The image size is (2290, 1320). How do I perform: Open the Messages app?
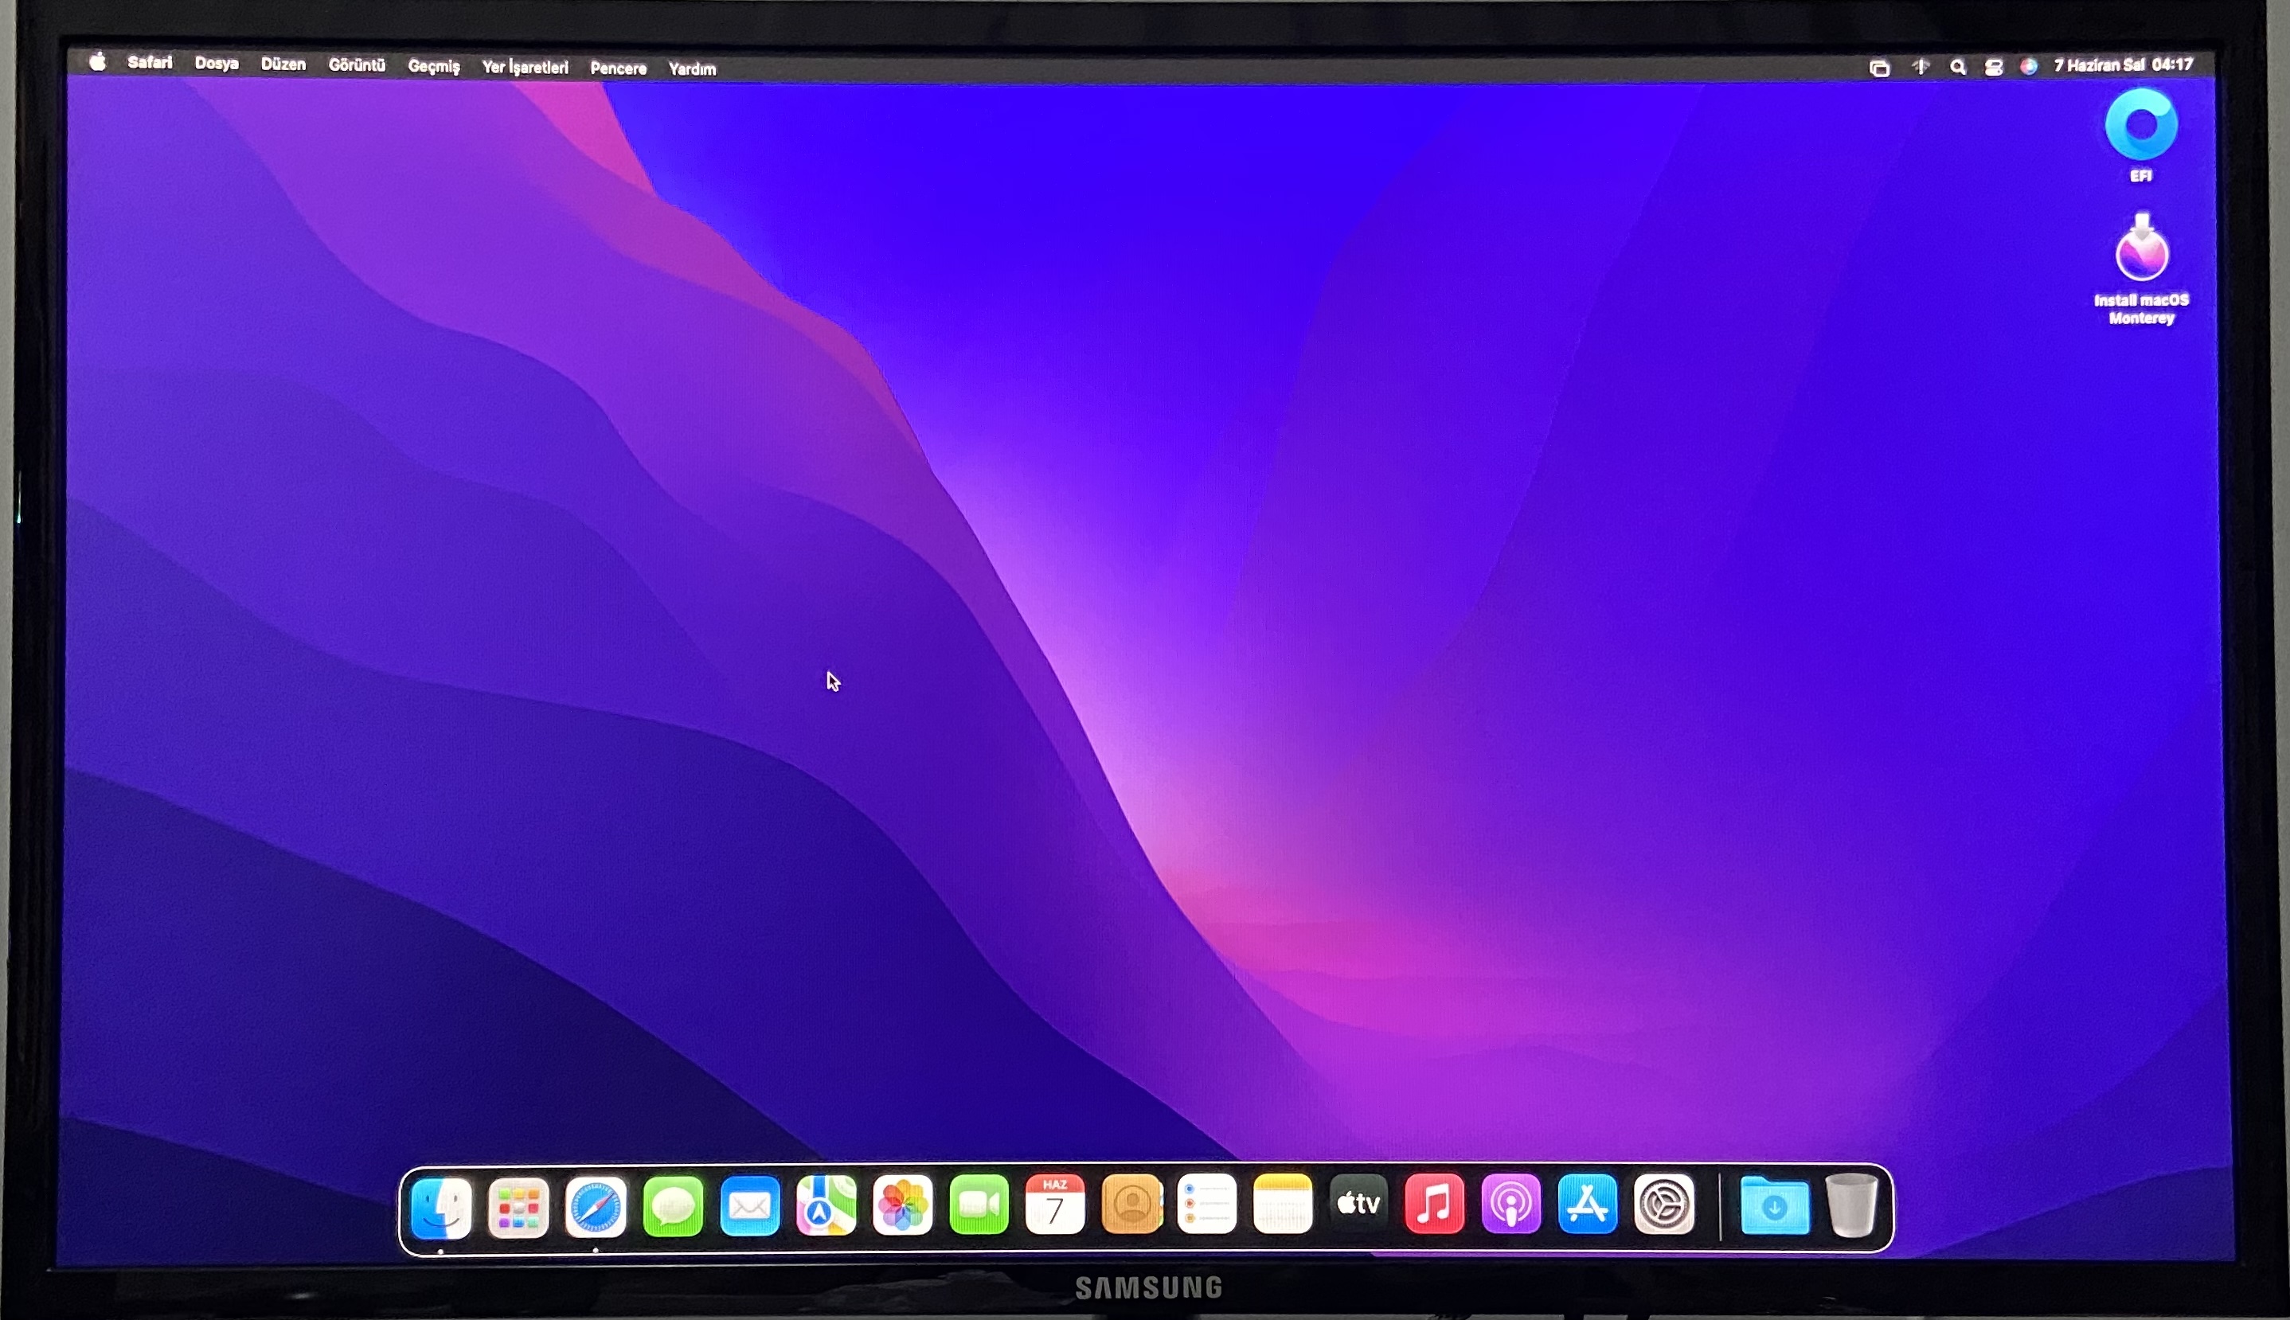pos(673,1207)
